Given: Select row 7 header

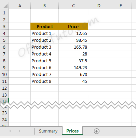Looking at the screenshot, I should coord(4,54).
